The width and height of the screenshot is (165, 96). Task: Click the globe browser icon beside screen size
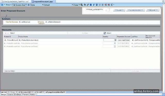(x=29, y=5)
